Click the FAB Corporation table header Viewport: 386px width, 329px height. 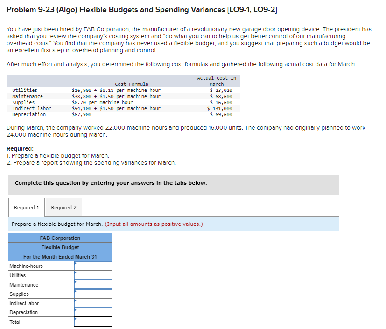pyautogui.click(x=60, y=238)
